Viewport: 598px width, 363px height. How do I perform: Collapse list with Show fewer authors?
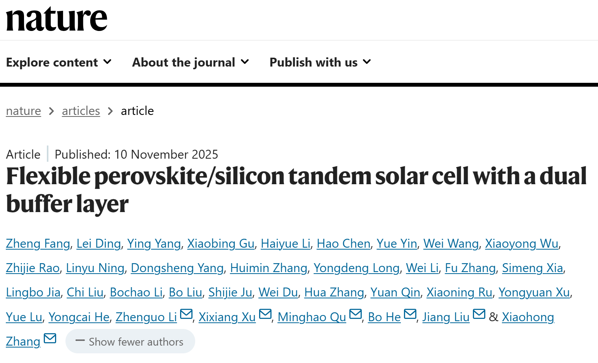pyautogui.click(x=130, y=341)
